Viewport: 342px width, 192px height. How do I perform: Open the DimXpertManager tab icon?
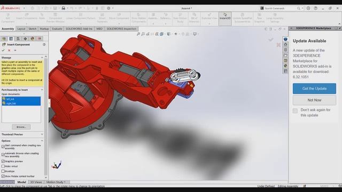(25, 39)
